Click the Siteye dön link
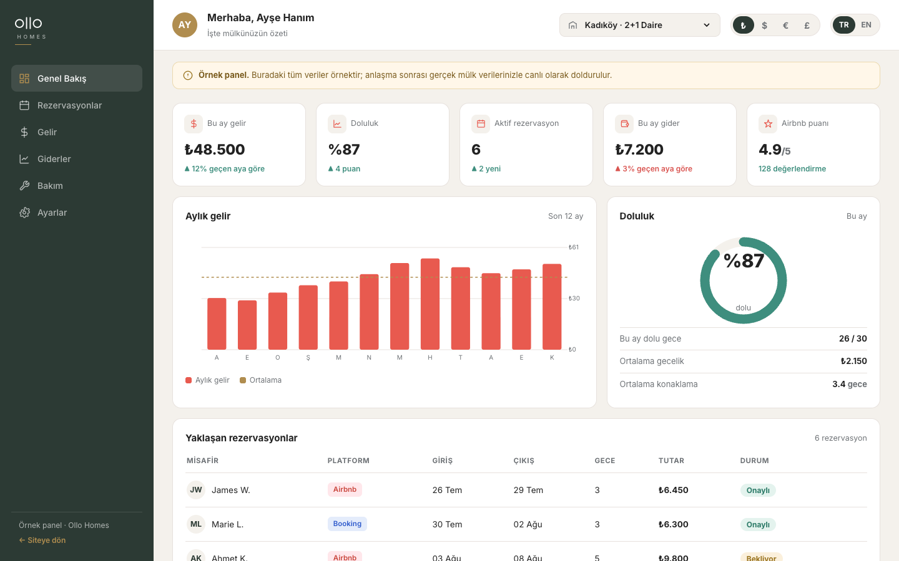Image resolution: width=899 pixels, height=561 pixels. coord(42,540)
